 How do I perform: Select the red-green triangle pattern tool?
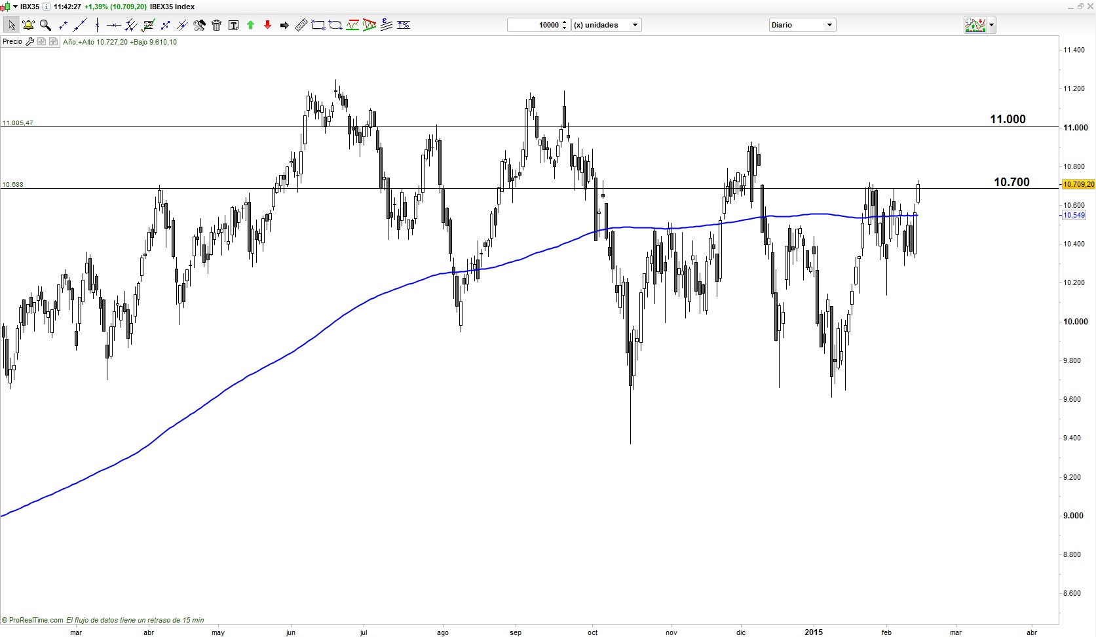click(x=369, y=25)
